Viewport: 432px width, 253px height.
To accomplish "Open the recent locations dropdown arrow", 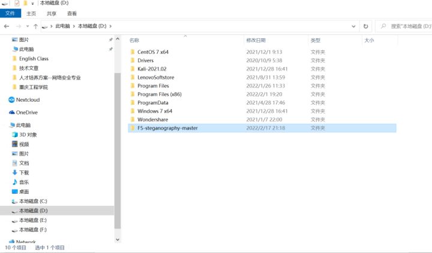I will [x=28, y=26].
